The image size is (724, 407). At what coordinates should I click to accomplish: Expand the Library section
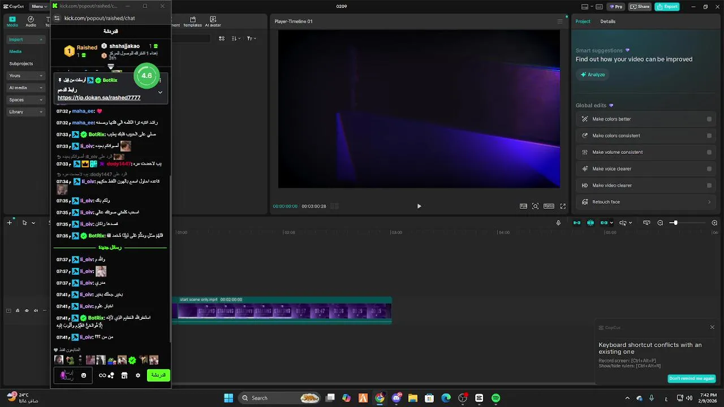pos(25,112)
